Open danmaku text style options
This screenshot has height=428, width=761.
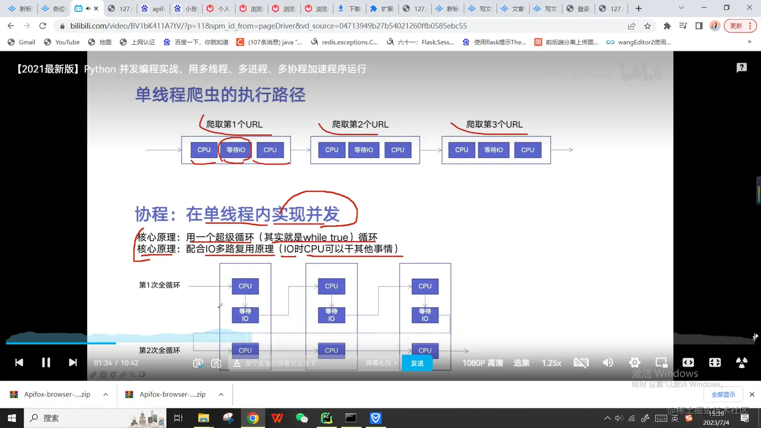pyautogui.click(x=237, y=363)
